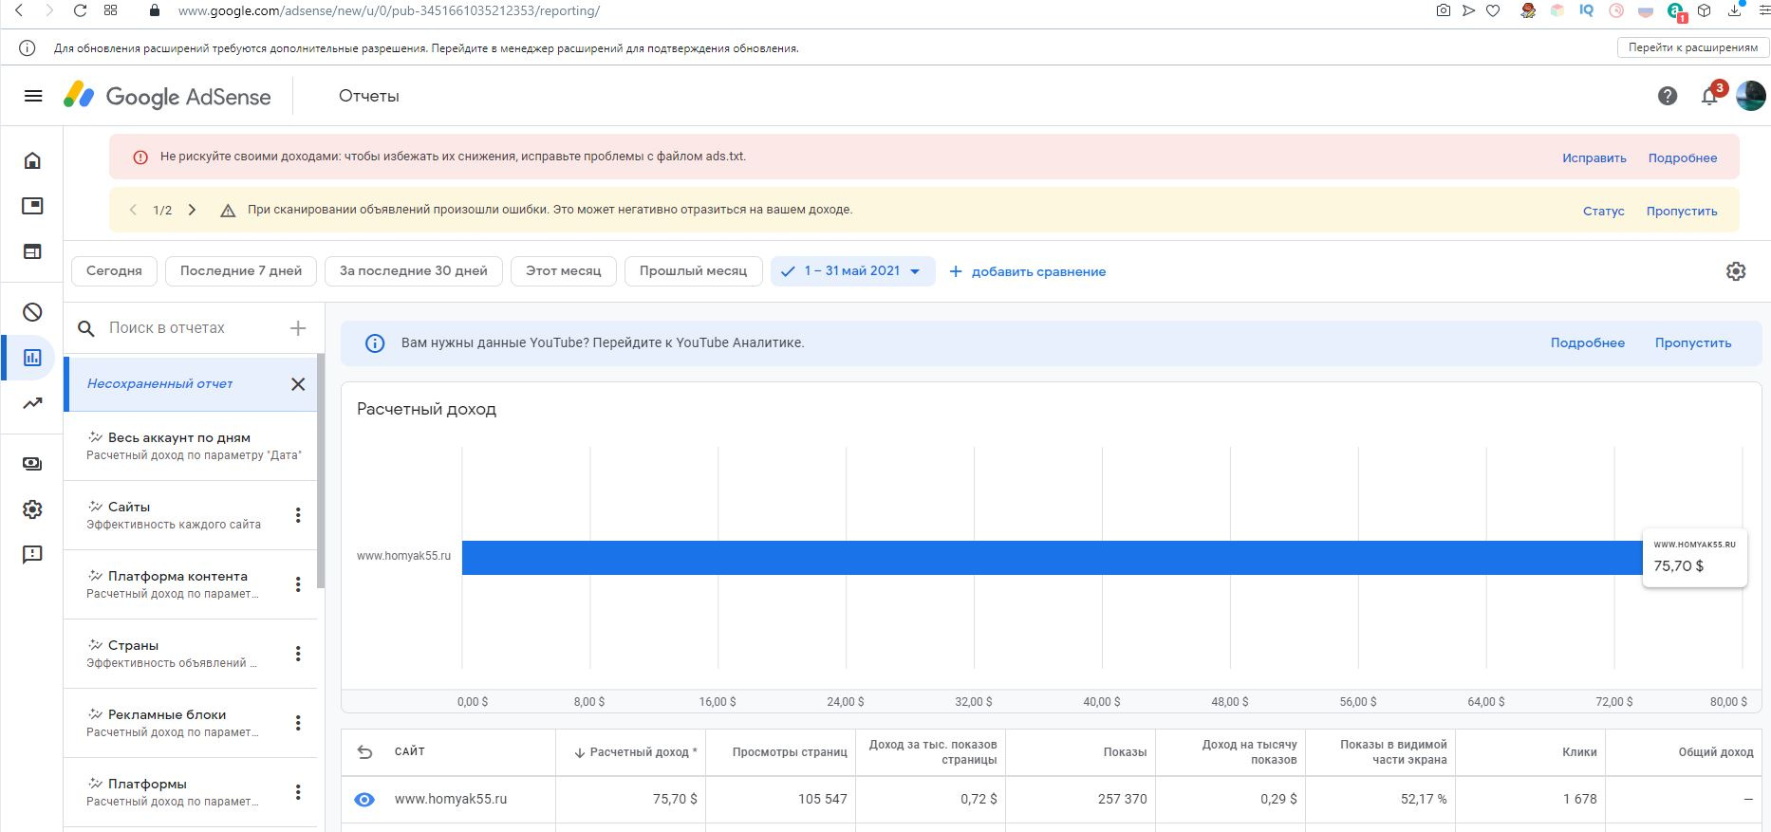
Task: Select the Прошлый месяц date range
Action: pyautogui.click(x=693, y=271)
